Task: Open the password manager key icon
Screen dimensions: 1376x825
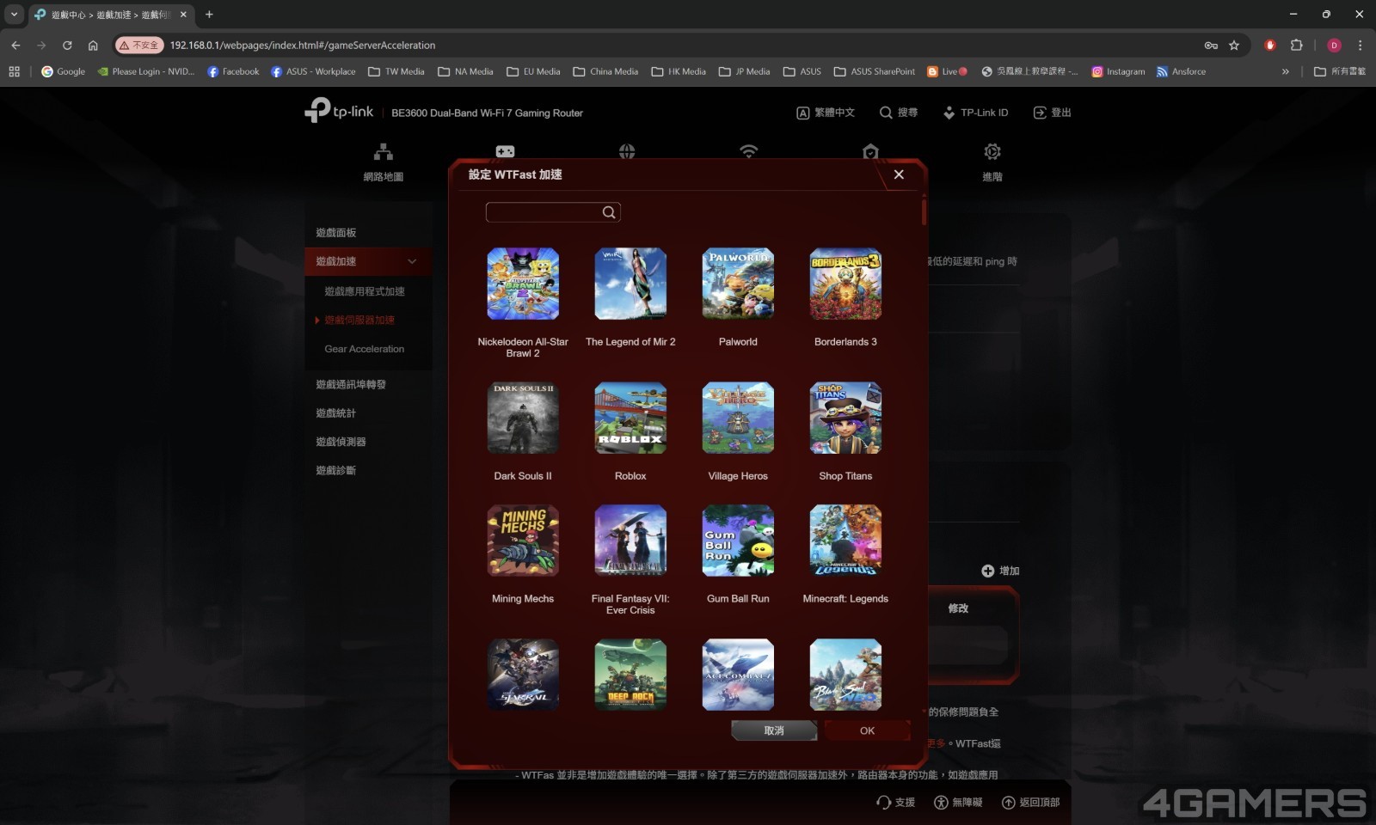Action: click(x=1211, y=46)
